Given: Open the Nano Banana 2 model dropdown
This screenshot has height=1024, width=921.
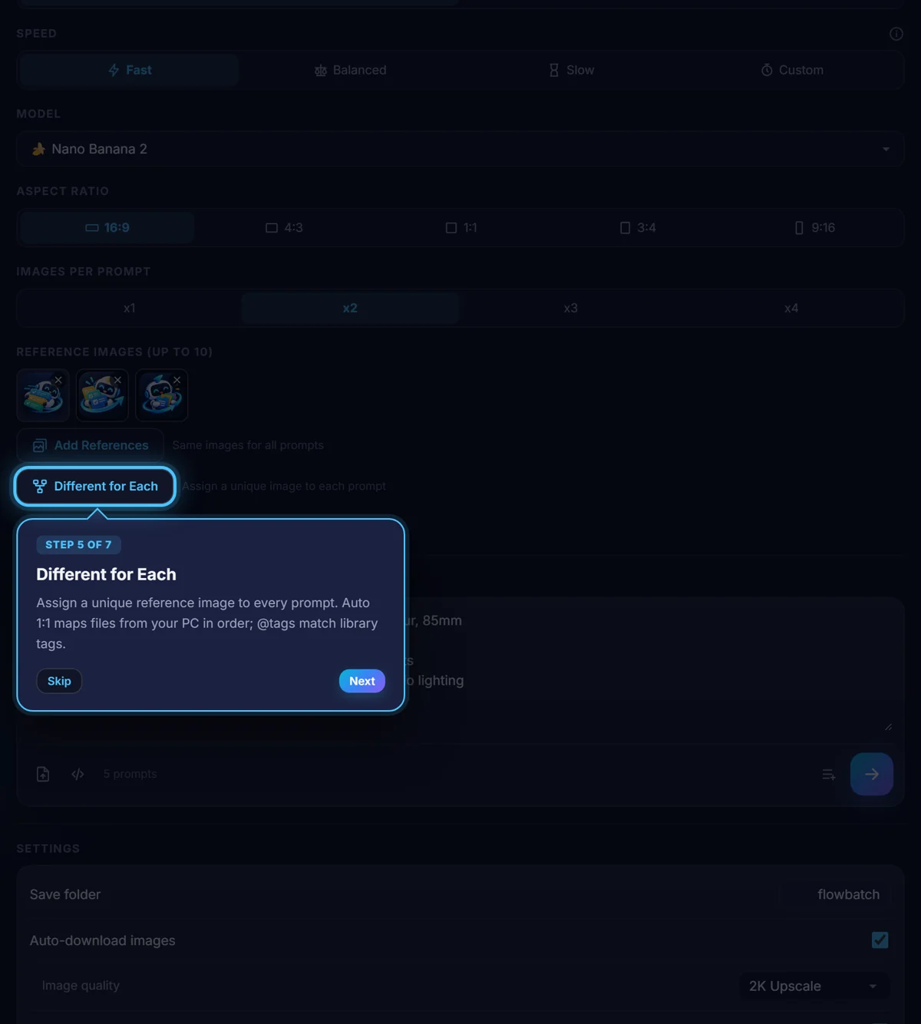Looking at the screenshot, I should coord(460,149).
